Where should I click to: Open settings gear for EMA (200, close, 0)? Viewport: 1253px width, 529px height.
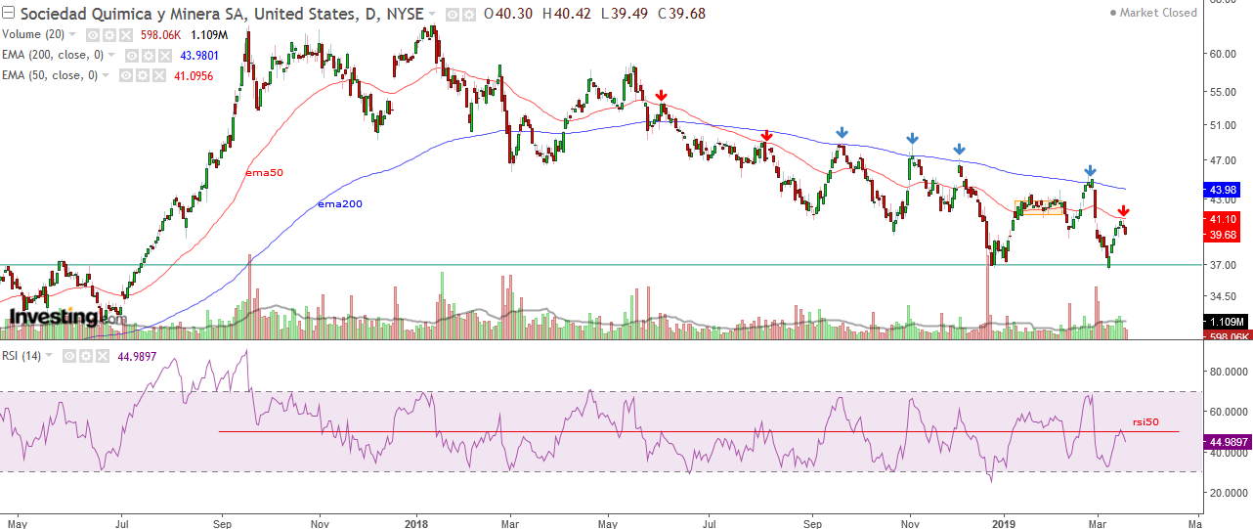pos(148,56)
